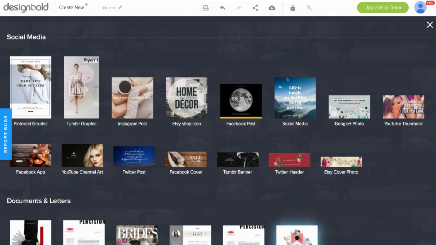
Task: Redo the last action
Action: 239,7
